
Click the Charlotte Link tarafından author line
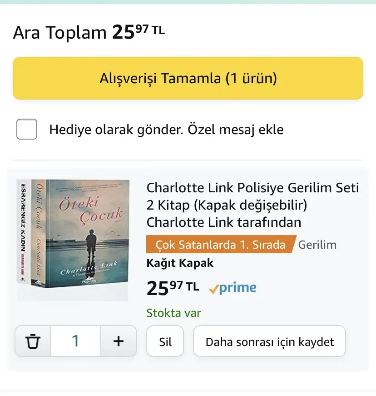pos(224,222)
